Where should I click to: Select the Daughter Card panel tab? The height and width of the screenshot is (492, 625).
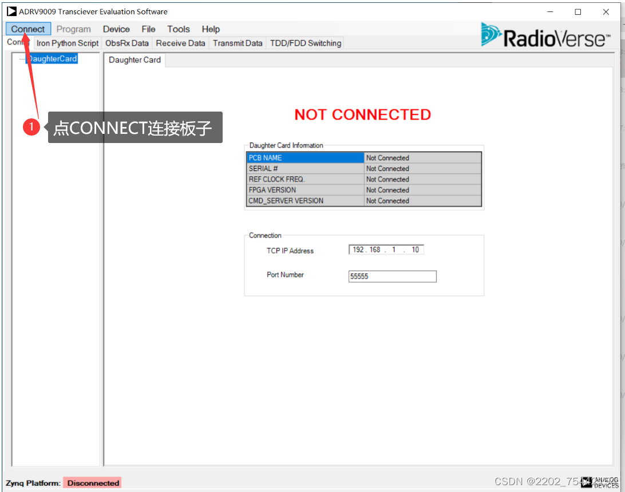(x=135, y=59)
